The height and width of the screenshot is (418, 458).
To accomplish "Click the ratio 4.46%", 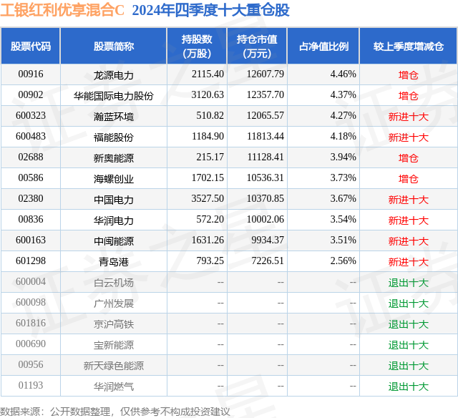I will pos(343,74).
